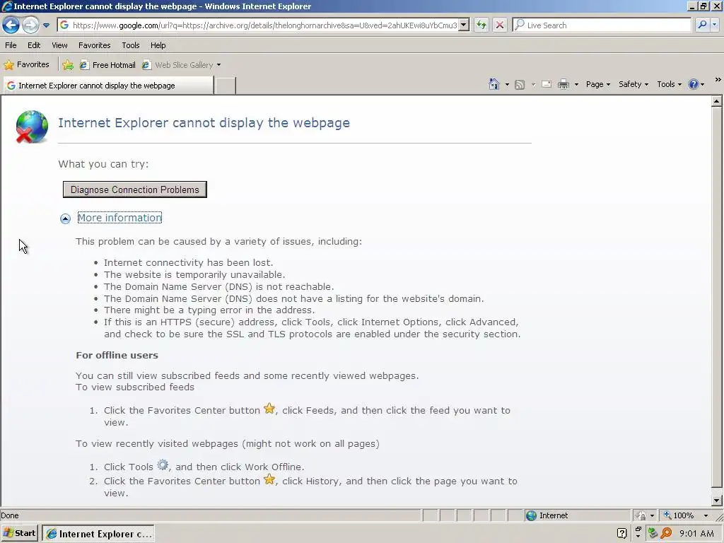Open a new tab with the blank tab button

[x=226, y=86]
